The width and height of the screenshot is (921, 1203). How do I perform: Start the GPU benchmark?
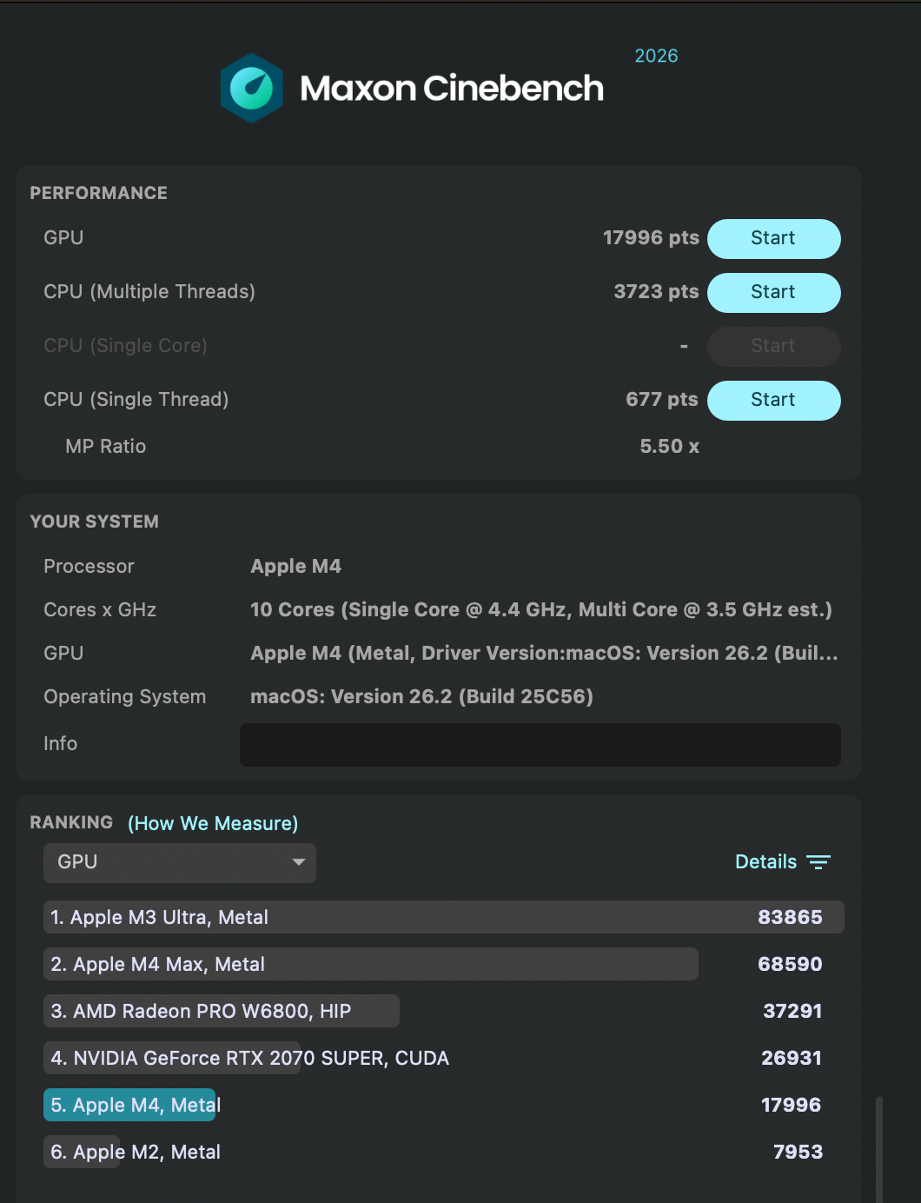coord(773,239)
